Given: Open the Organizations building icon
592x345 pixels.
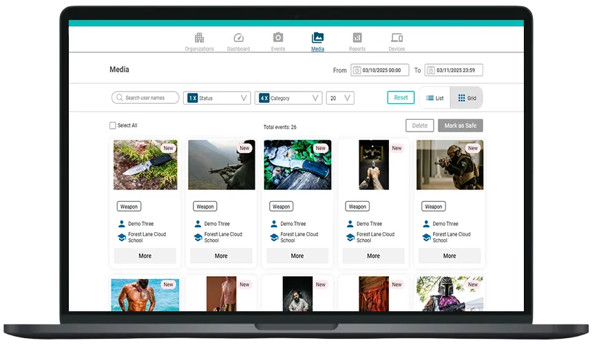Looking at the screenshot, I should [200, 38].
